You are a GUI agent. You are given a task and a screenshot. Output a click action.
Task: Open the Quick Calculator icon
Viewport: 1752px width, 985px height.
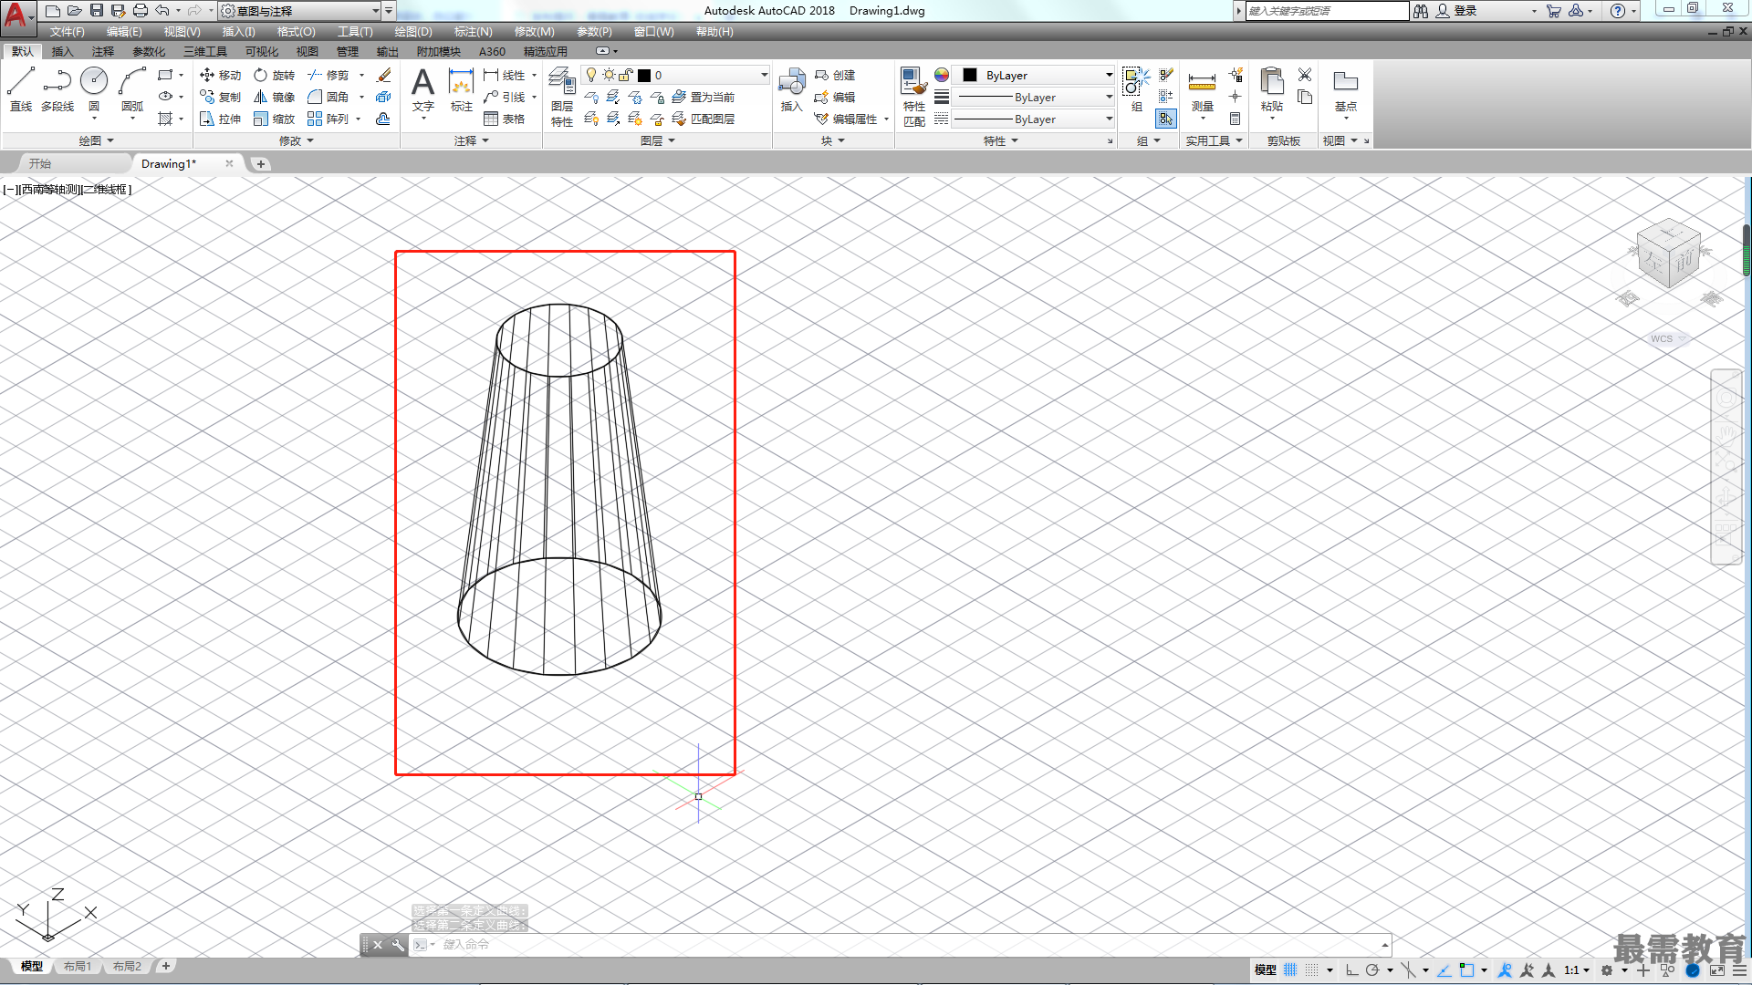(1235, 119)
